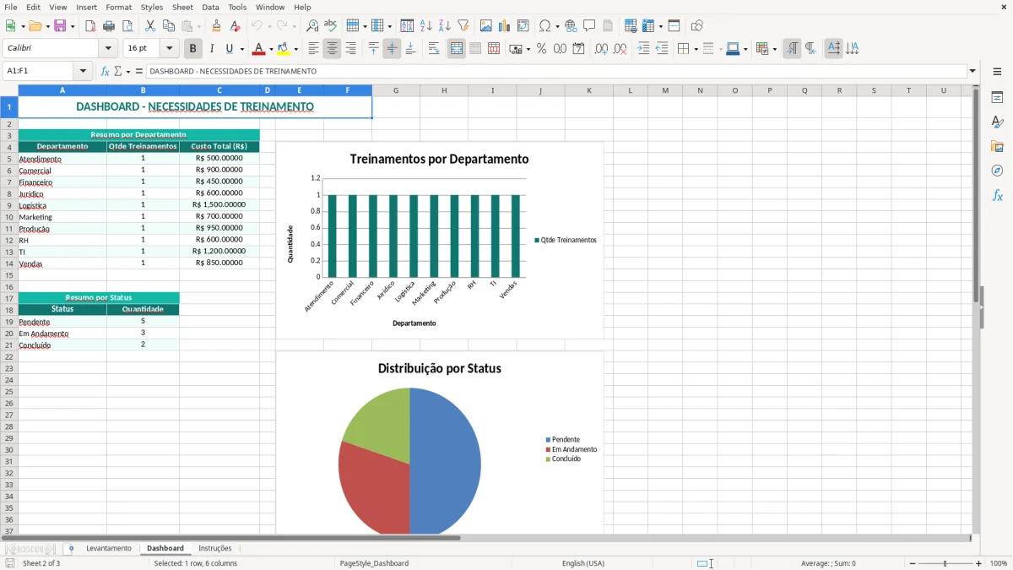Open Find and Replace tool
This screenshot has width=1013, height=570.
(312, 26)
